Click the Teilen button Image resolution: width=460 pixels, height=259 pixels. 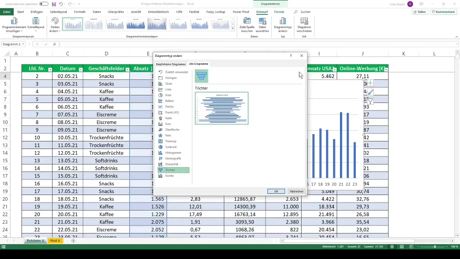(x=420, y=12)
